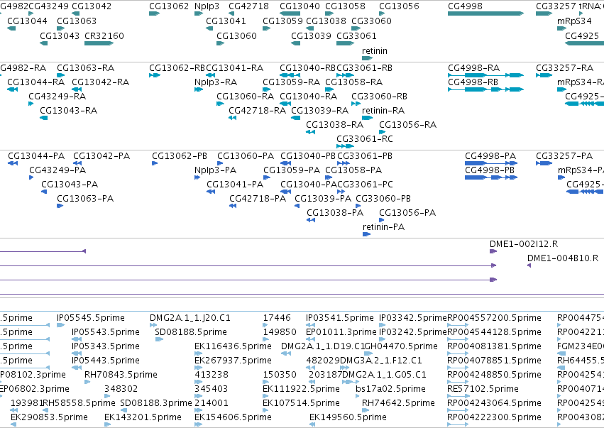Select protein CG13062-PB
The width and height of the screenshot is (604, 428).
pyautogui.click(x=180, y=156)
